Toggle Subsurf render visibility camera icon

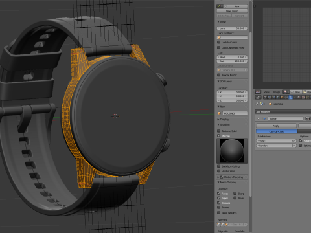(308, 118)
